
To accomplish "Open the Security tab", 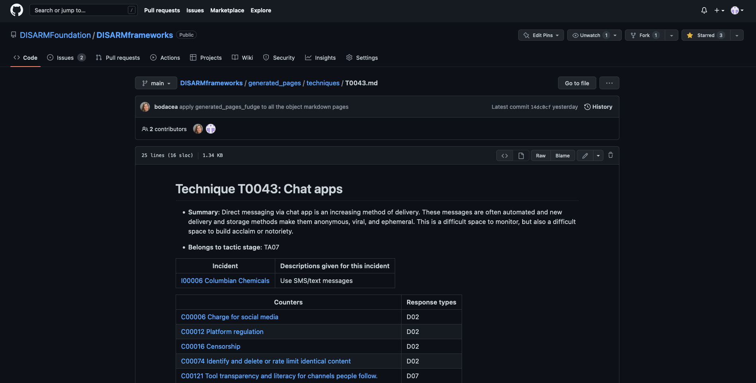I will pos(279,57).
